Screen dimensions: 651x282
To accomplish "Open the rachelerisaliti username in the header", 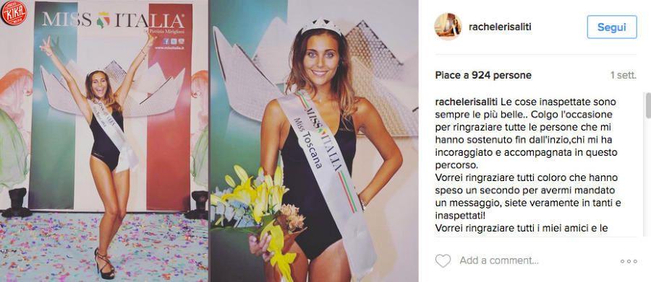I will 499,27.
